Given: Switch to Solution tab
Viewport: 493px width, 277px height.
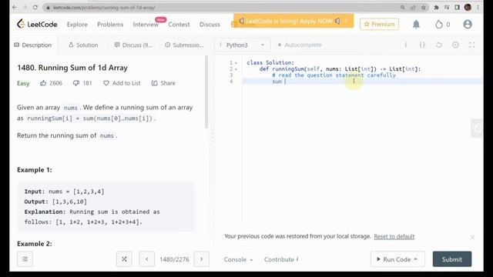Looking at the screenshot, I should point(83,45).
